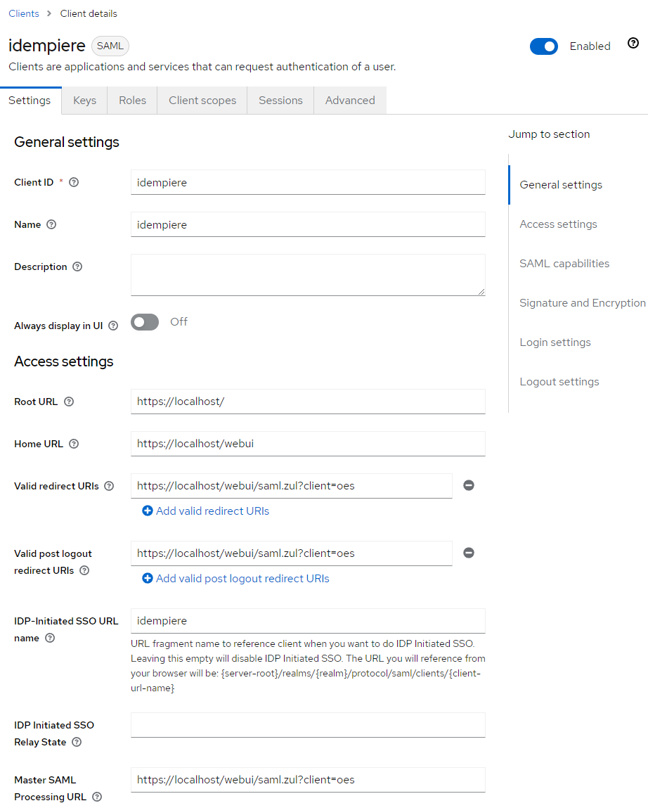Click the empty Description text area
Image resolution: width=648 pixels, height=808 pixels.
click(x=307, y=274)
